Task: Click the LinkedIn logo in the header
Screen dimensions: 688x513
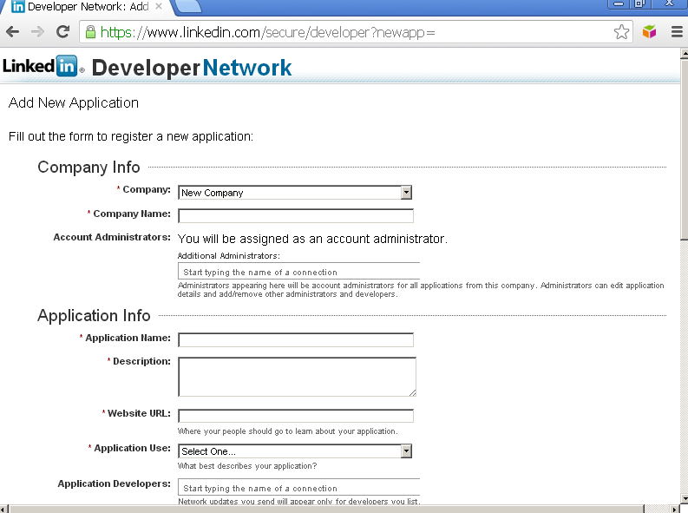Action: (43, 66)
